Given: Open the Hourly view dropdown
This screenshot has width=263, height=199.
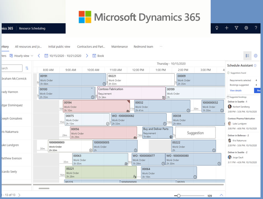Looking at the screenshot, I should click(22, 56).
